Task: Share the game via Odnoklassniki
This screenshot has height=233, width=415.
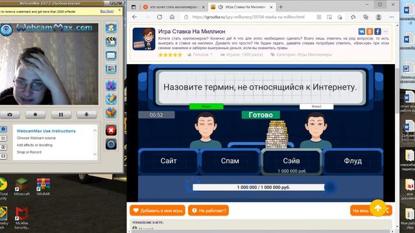Action: pos(370,32)
